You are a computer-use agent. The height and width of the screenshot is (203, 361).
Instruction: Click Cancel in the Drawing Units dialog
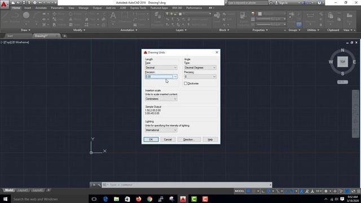(168, 139)
